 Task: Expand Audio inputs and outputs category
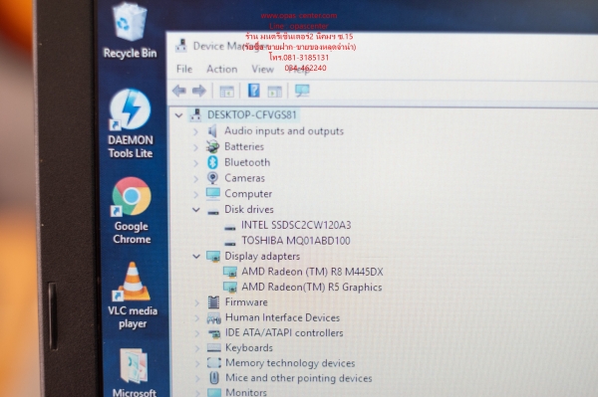(x=195, y=131)
